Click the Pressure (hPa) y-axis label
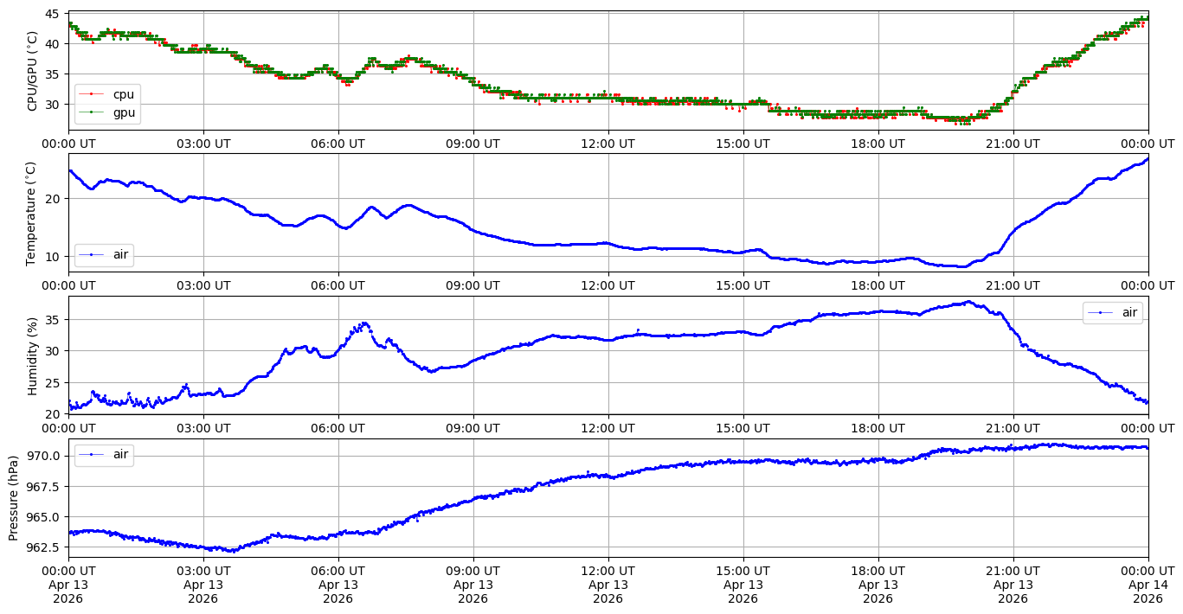The image size is (1183, 614). [x=13, y=498]
